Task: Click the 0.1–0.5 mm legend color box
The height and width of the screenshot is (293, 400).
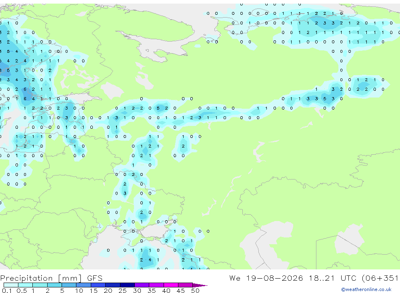Action: click(11, 285)
